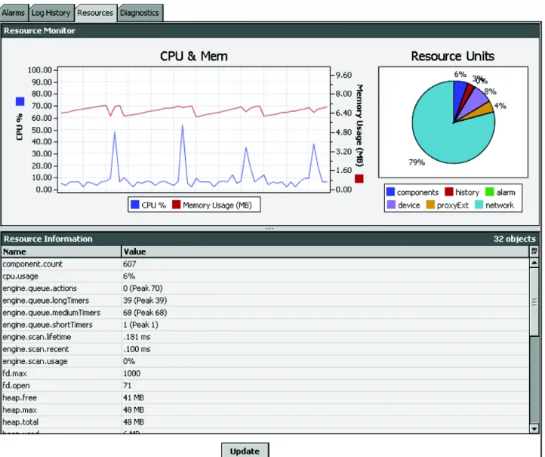
Task: Click the value 39 (Peak 39)
Action: tap(145, 301)
